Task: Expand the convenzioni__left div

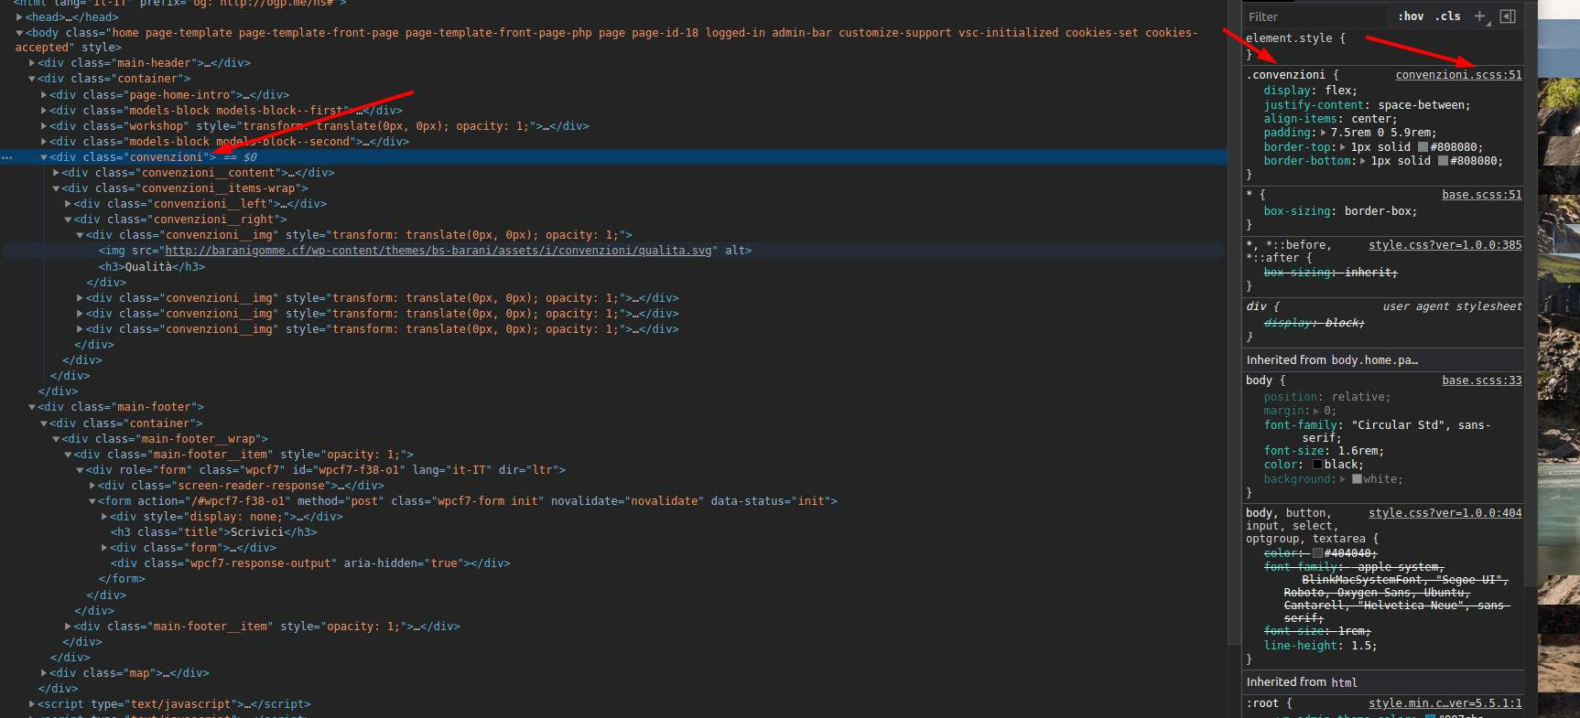Action: 68,204
